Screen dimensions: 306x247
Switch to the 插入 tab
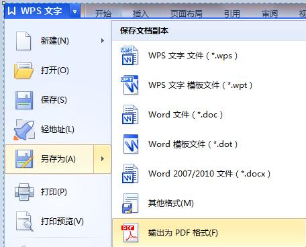pyautogui.click(x=141, y=13)
